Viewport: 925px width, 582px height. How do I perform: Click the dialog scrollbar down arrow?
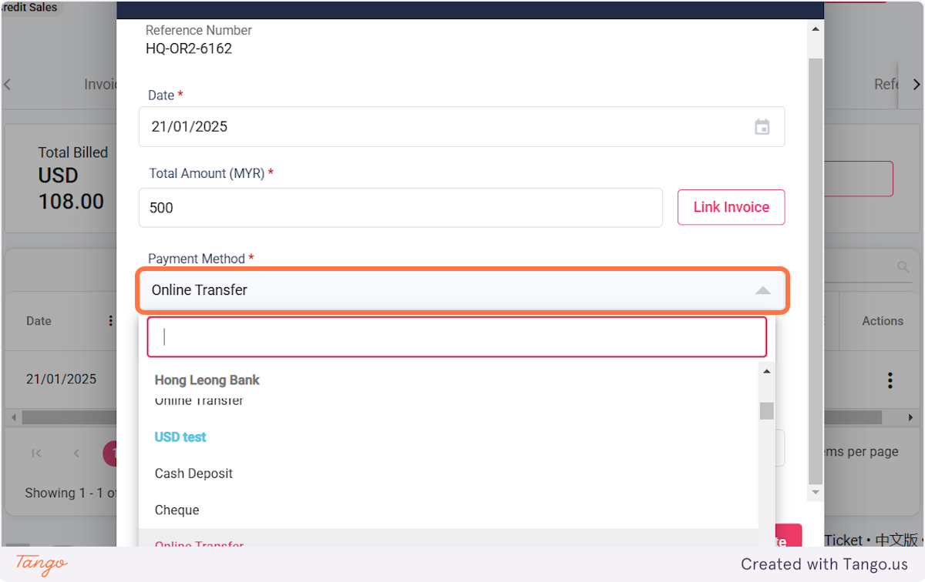click(x=816, y=491)
